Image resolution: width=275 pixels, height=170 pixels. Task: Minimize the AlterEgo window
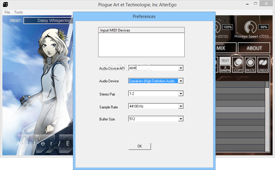(x=247, y=4)
